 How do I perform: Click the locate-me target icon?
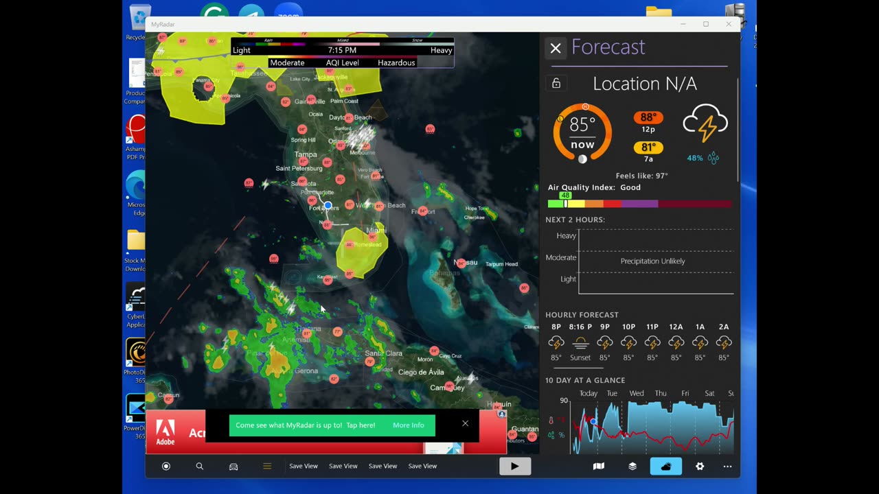[165, 466]
